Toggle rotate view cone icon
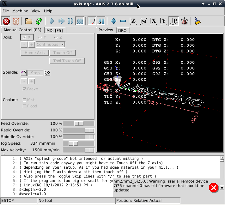 pyautogui.click(x=184, y=21)
